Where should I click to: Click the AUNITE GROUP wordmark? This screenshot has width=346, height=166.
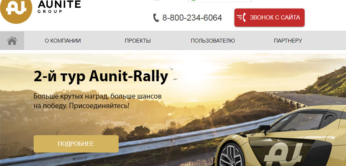click(x=59, y=6)
